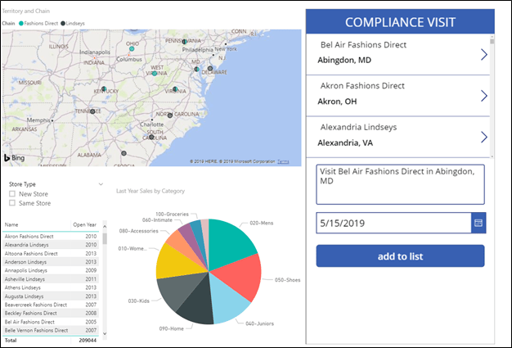Sort table by Name column header
This screenshot has width=512, height=348.
(x=11, y=224)
